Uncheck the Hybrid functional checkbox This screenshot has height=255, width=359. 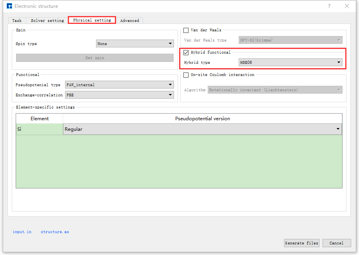(x=186, y=52)
